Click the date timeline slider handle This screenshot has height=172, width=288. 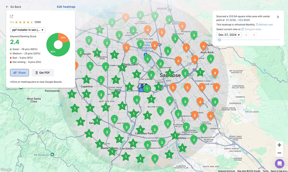coord(219,40)
